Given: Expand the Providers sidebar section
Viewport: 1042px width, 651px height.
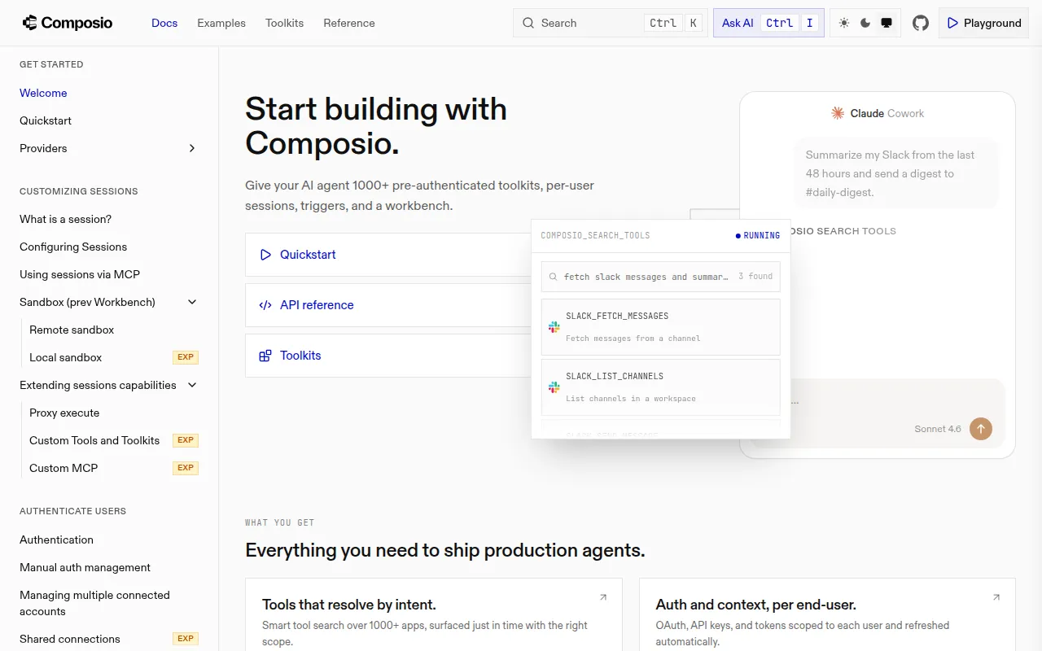Looking at the screenshot, I should [192, 148].
